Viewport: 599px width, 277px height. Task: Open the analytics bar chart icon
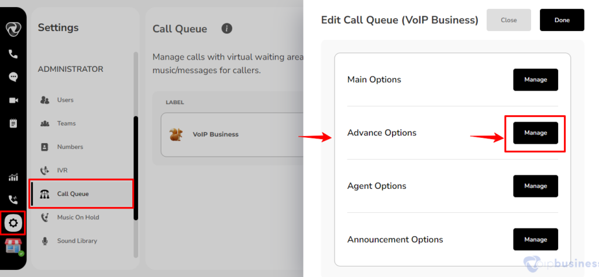click(13, 177)
